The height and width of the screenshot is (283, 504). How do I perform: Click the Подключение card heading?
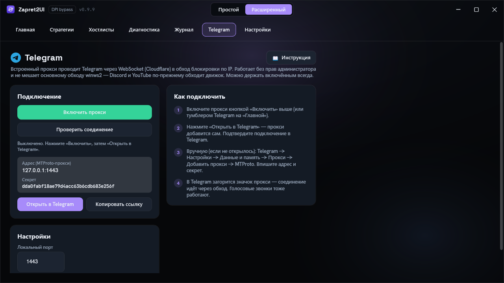(39, 97)
